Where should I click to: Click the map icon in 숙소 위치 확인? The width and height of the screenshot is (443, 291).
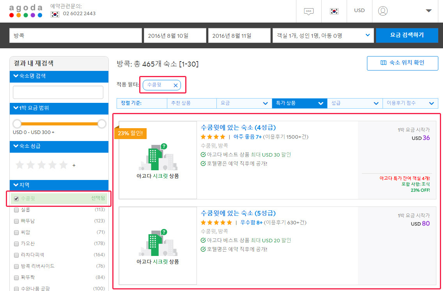tap(383, 63)
